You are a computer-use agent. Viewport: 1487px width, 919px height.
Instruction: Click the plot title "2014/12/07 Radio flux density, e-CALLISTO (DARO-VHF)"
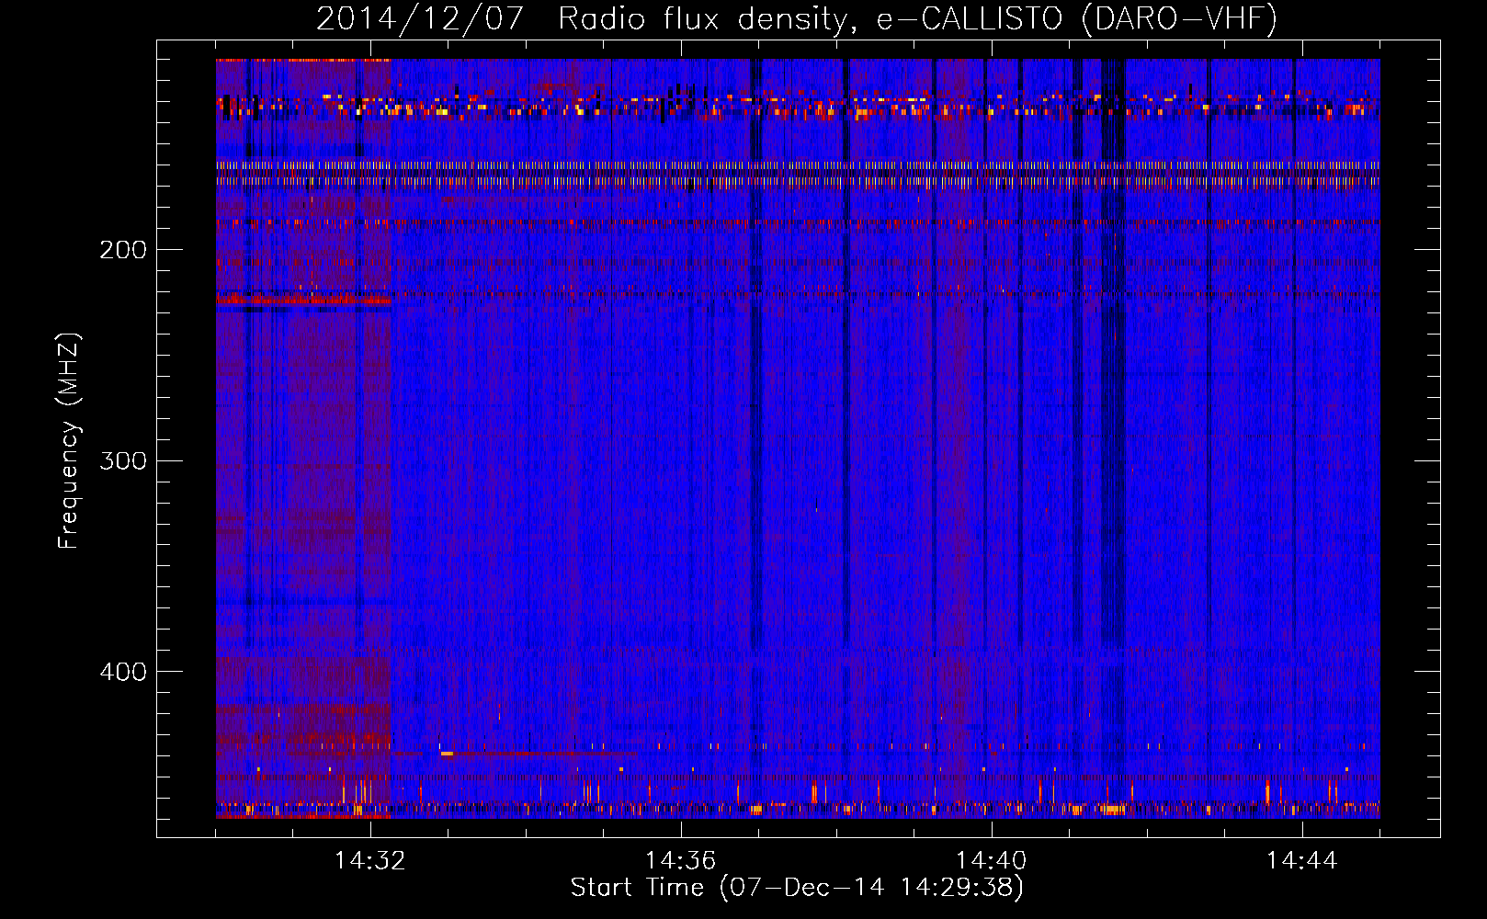click(797, 19)
